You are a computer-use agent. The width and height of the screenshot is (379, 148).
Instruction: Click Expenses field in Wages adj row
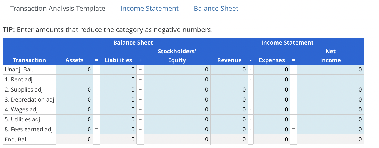272,109
